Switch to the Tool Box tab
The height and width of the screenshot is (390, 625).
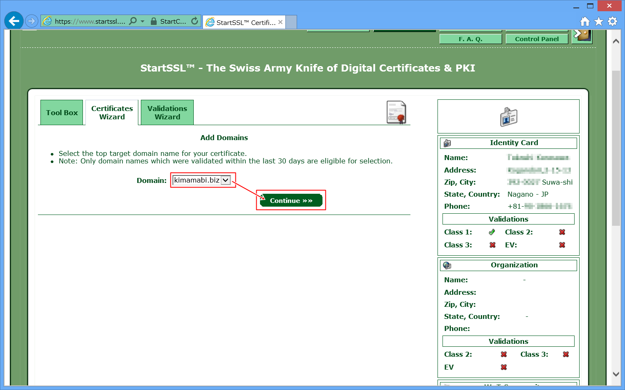(x=62, y=113)
